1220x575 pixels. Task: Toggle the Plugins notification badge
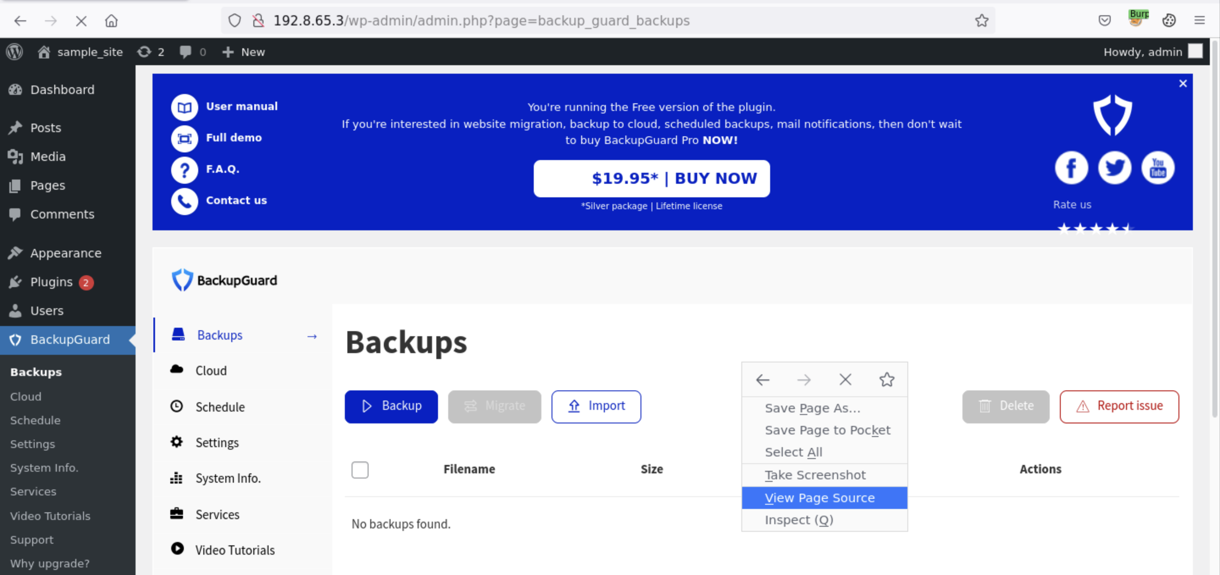click(85, 281)
